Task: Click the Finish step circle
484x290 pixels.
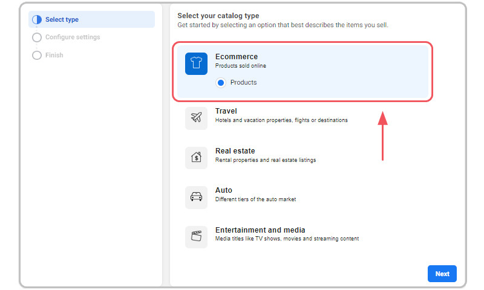Action: [x=37, y=55]
